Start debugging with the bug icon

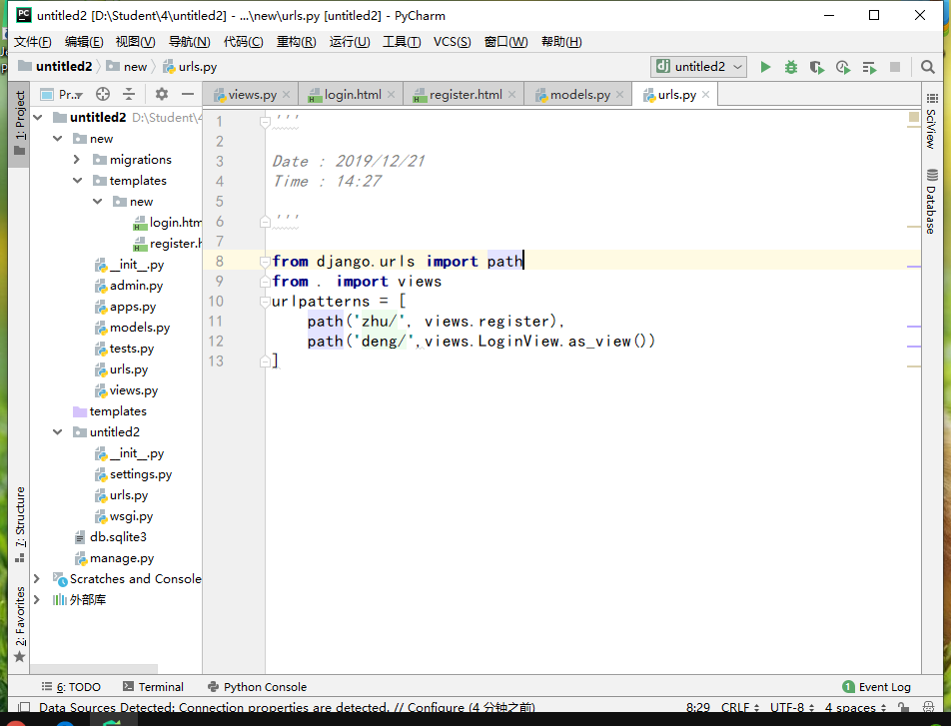[791, 67]
